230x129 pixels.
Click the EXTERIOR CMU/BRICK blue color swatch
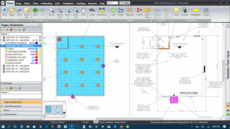(x=37, y=43)
